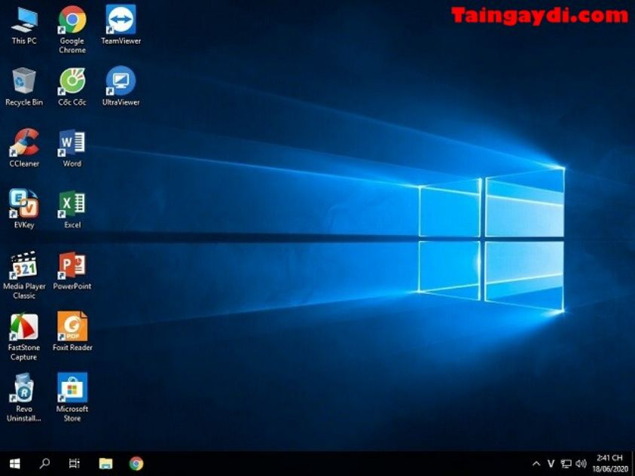Select the Microsoft Store shortcut
The image size is (635, 476).
tap(72, 398)
